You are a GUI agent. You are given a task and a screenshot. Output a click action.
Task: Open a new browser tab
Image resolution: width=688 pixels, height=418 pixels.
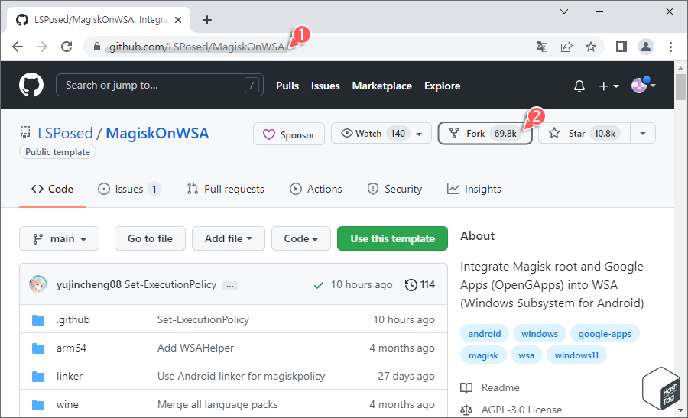tap(207, 20)
